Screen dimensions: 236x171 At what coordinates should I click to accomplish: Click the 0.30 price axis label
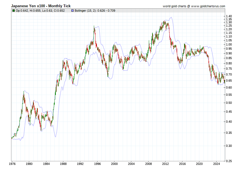point(229,146)
